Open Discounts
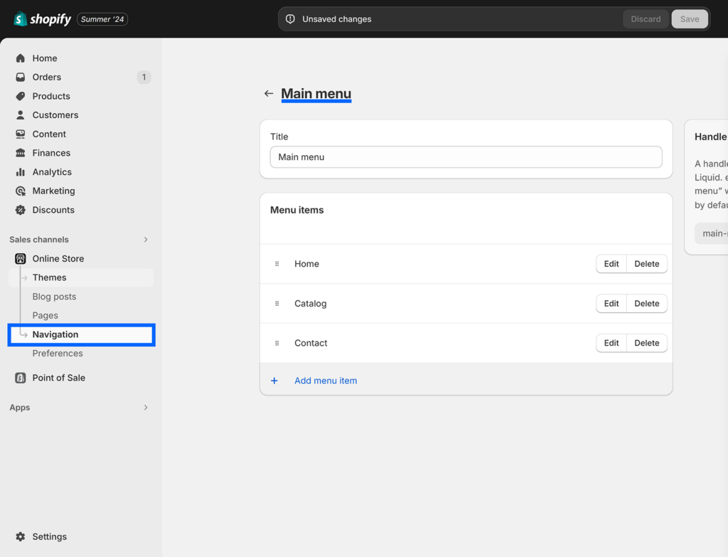The width and height of the screenshot is (728, 557). 53,210
